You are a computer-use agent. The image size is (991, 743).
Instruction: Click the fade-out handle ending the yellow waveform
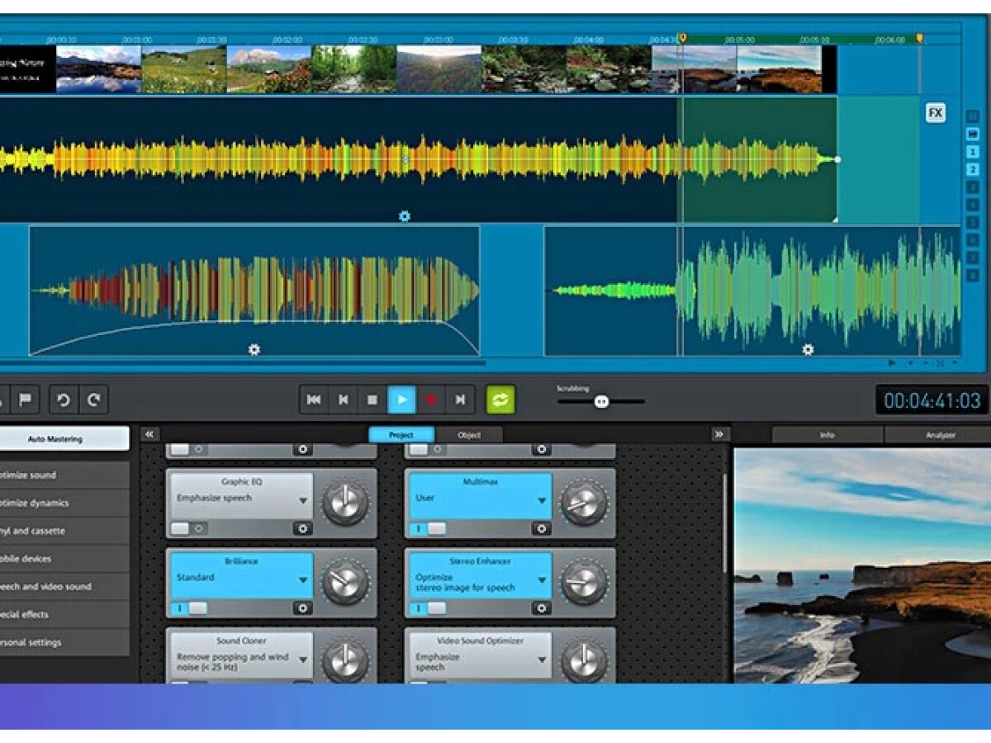837,159
